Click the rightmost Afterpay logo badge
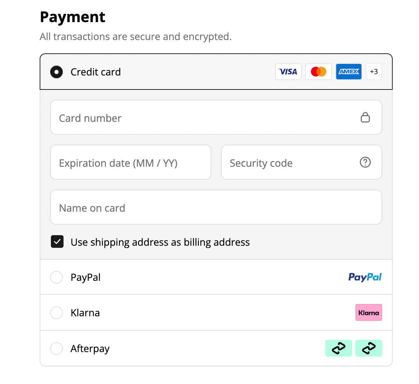 pos(368,348)
